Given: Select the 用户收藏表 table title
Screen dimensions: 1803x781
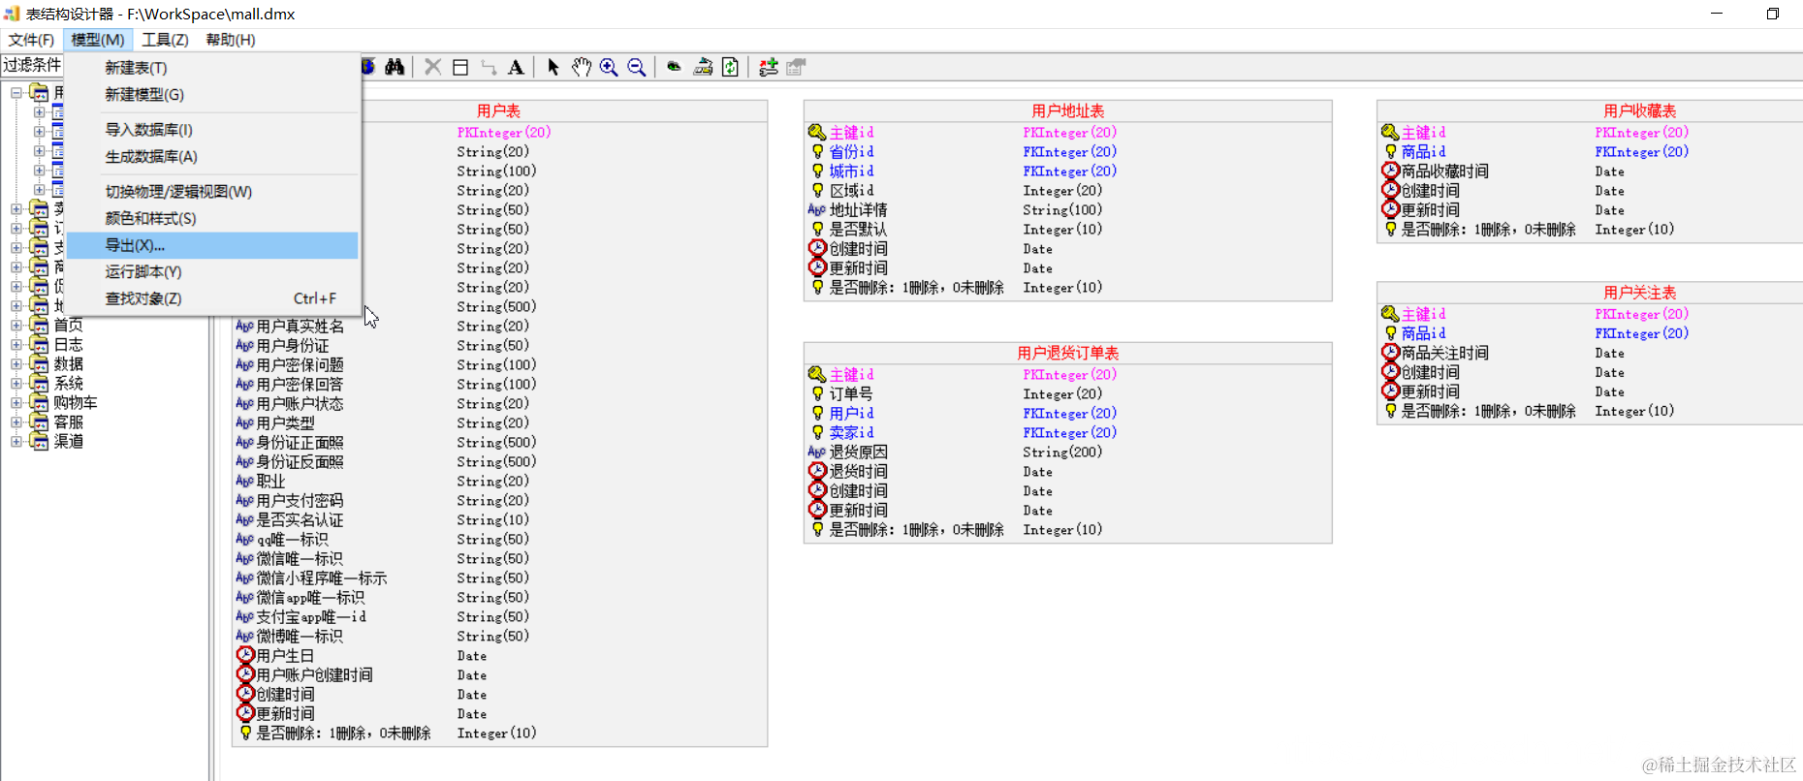Looking at the screenshot, I should tap(1639, 110).
